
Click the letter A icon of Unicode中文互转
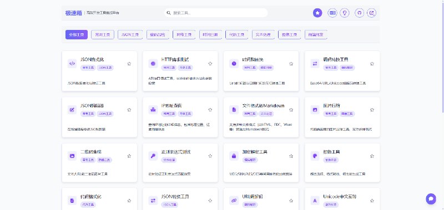tap(315, 201)
